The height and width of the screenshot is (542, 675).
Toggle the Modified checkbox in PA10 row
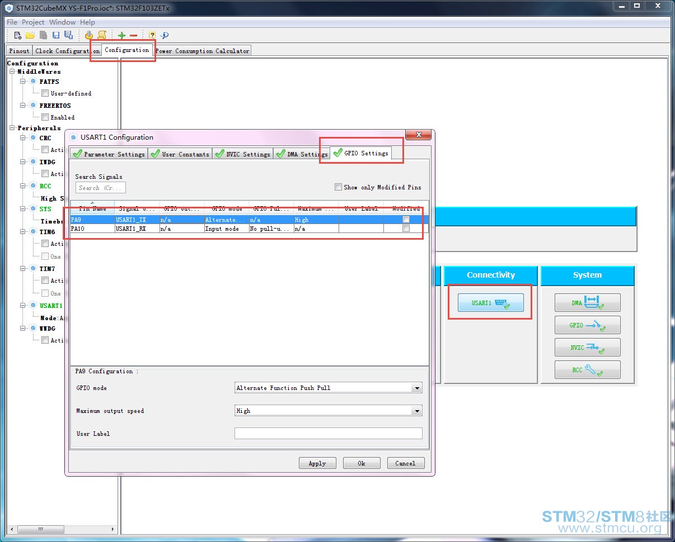click(x=406, y=229)
